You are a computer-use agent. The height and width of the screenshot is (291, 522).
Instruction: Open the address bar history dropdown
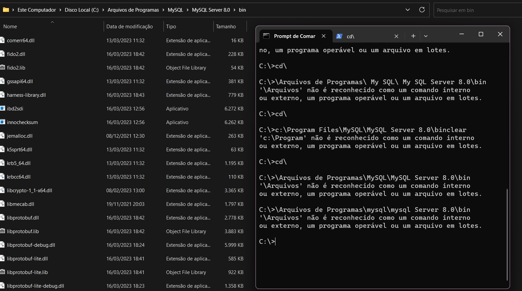408,10
